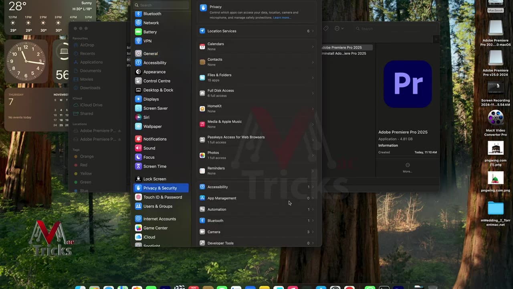Open Files & Folders privacy row
Screen dimensions: 513x289
click(256, 77)
